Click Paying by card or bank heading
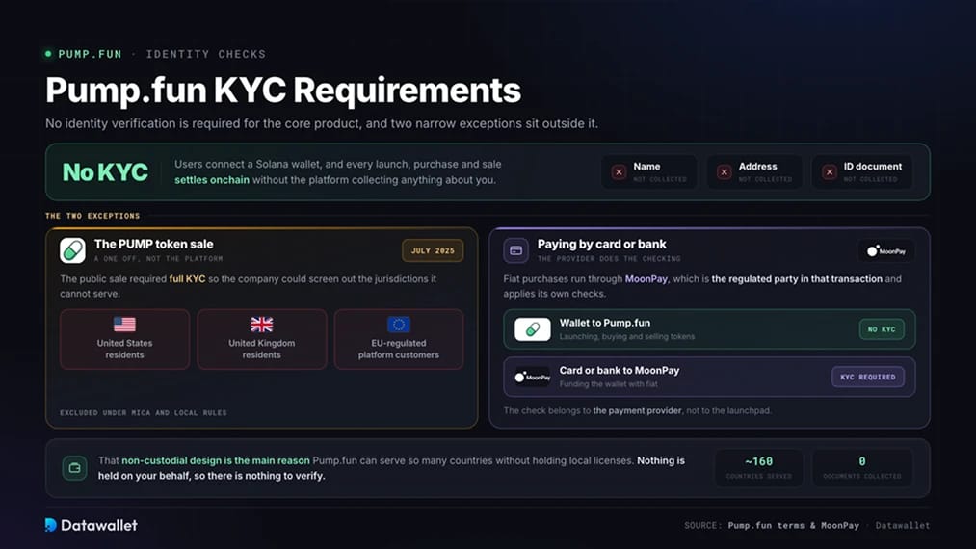The width and height of the screenshot is (976, 549). pos(601,244)
